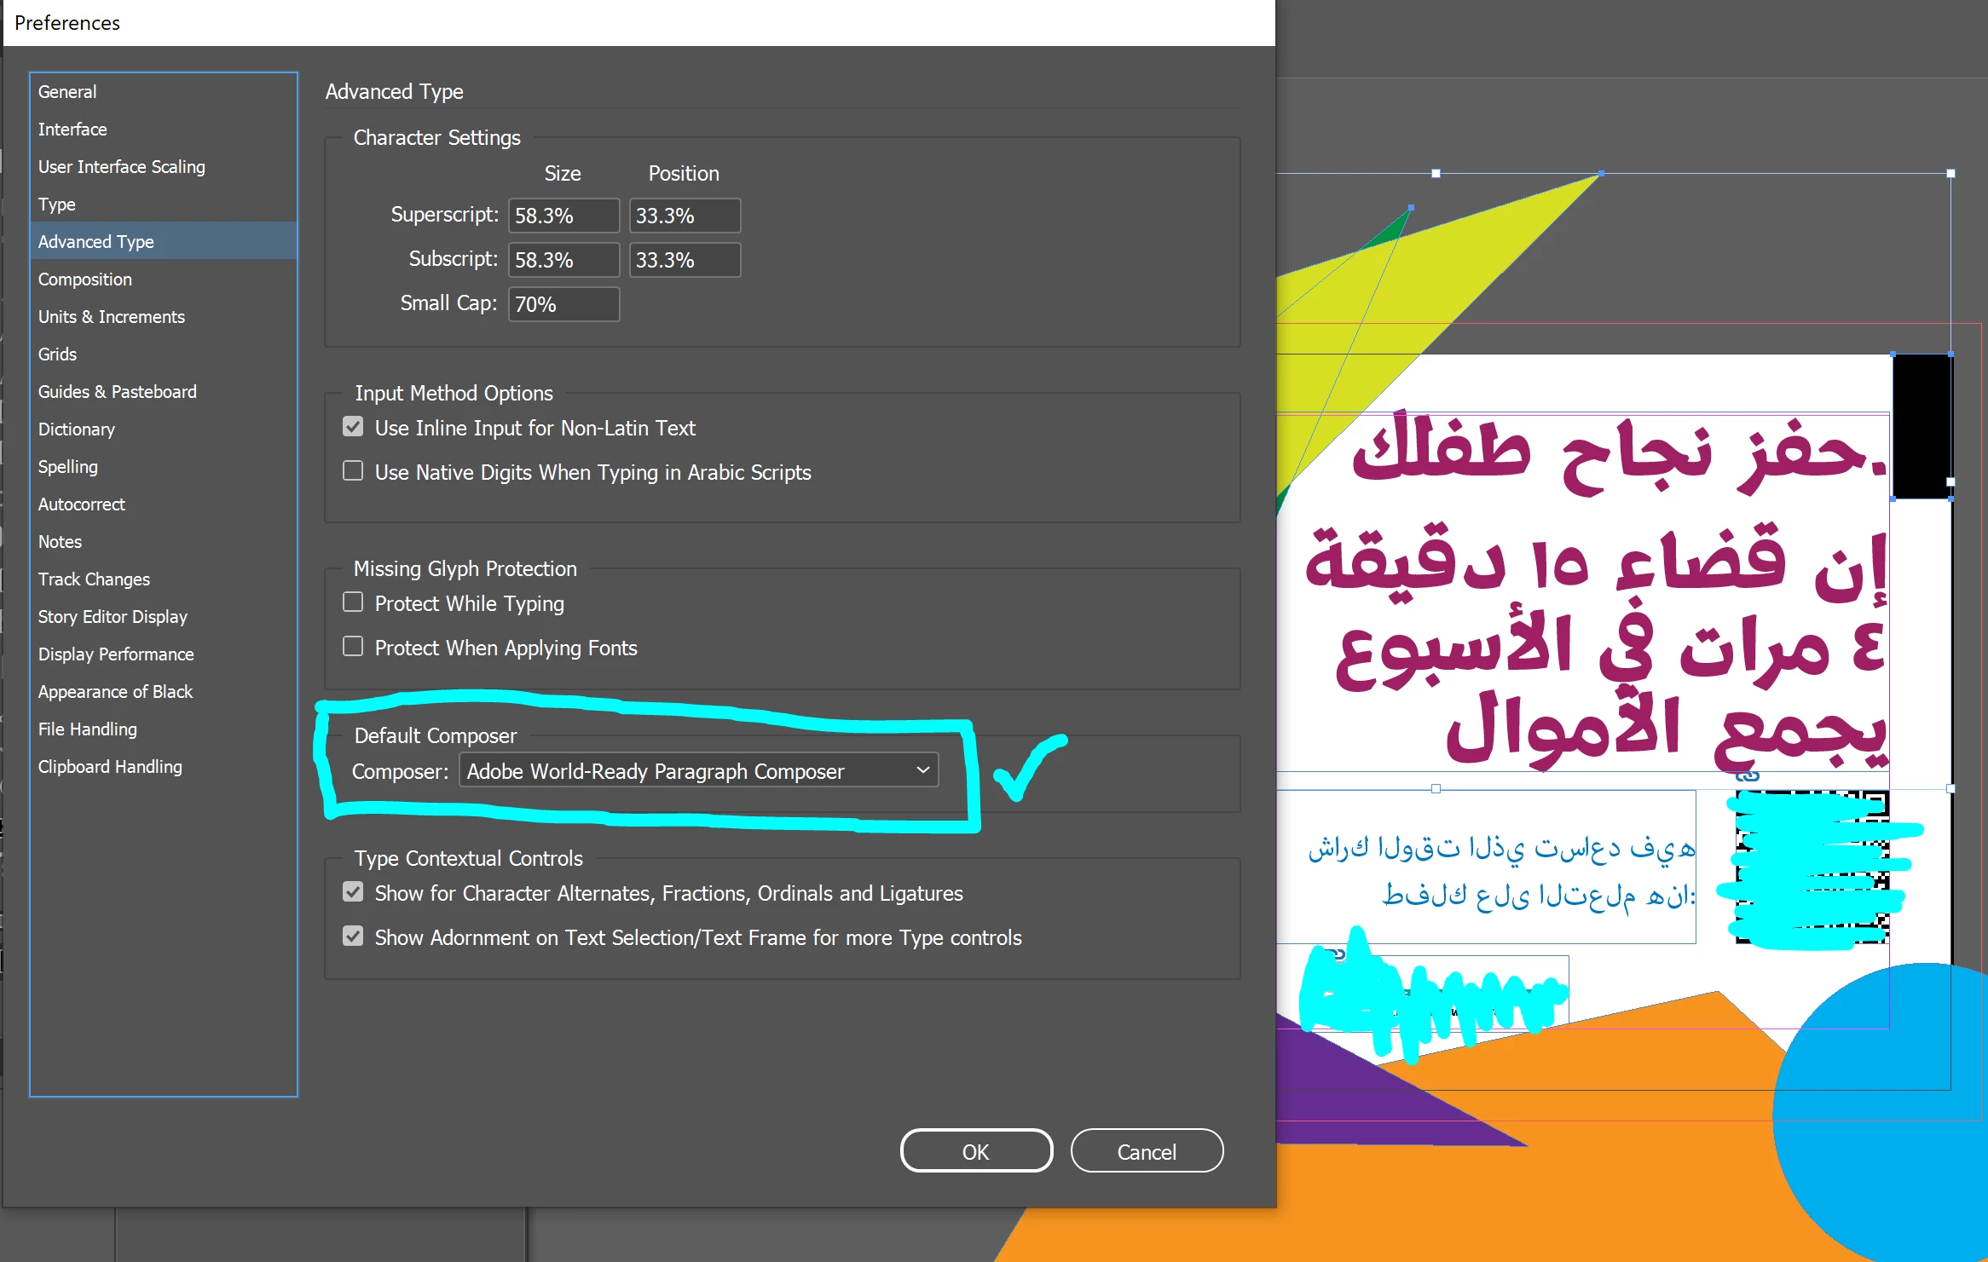Open the Default Composer dropdown
Image resolution: width=1988 pixels, height=1262 pixels.
[698, 770]
